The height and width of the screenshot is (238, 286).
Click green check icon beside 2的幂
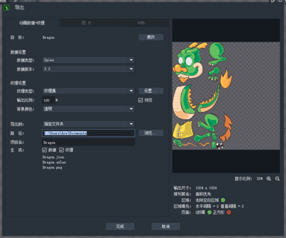point(209,212)
